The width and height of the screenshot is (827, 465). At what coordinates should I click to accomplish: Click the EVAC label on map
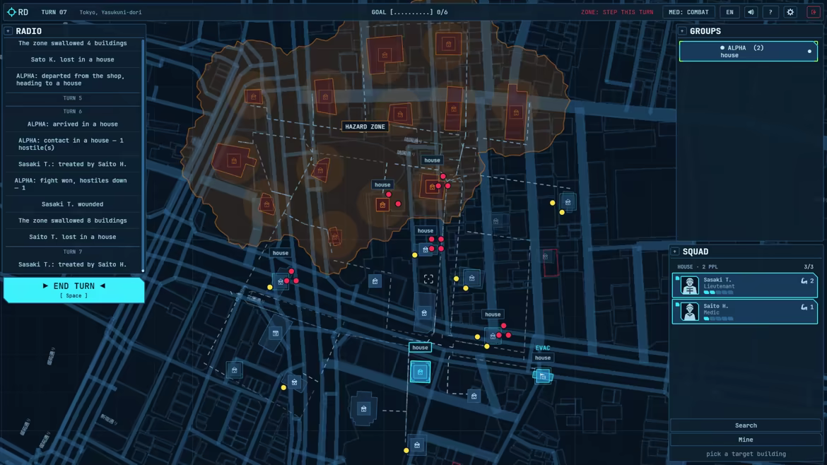(x=543, y=348)
